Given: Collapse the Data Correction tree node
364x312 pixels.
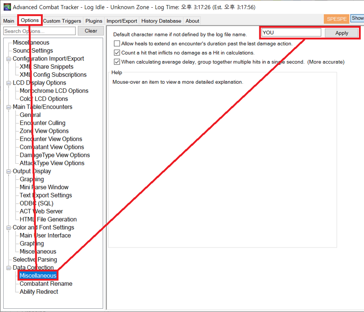Looking at the screenshot, I should click(9, 268).
